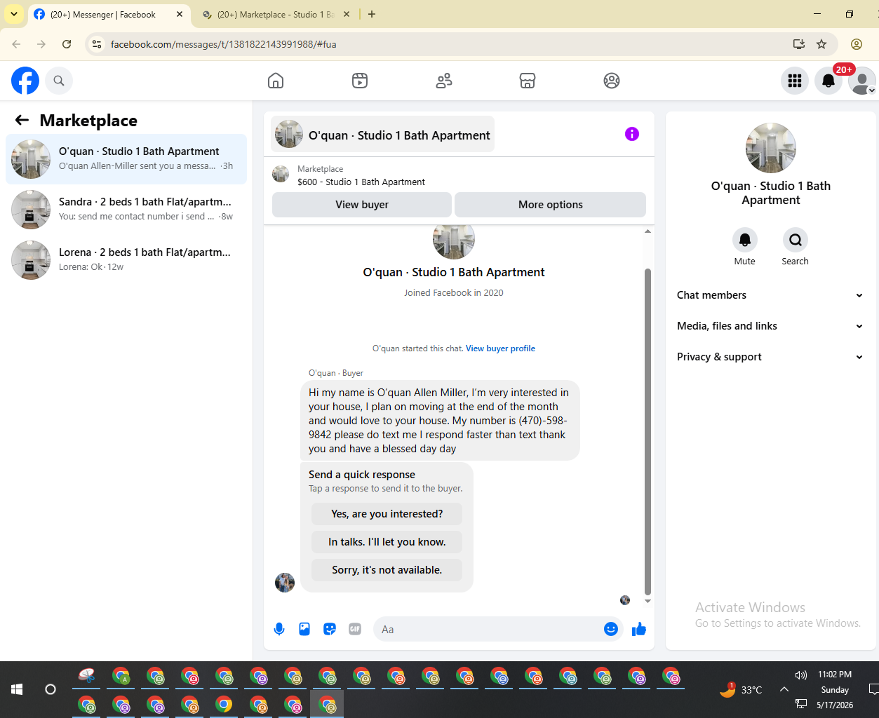
Task: Open the Friends icon in top navigation
Action: (x=444, y=81)
